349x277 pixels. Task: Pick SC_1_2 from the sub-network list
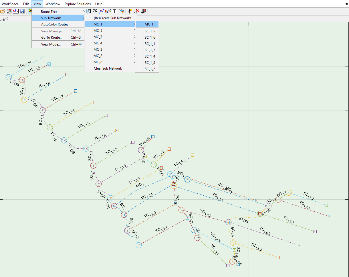[150, 69]
